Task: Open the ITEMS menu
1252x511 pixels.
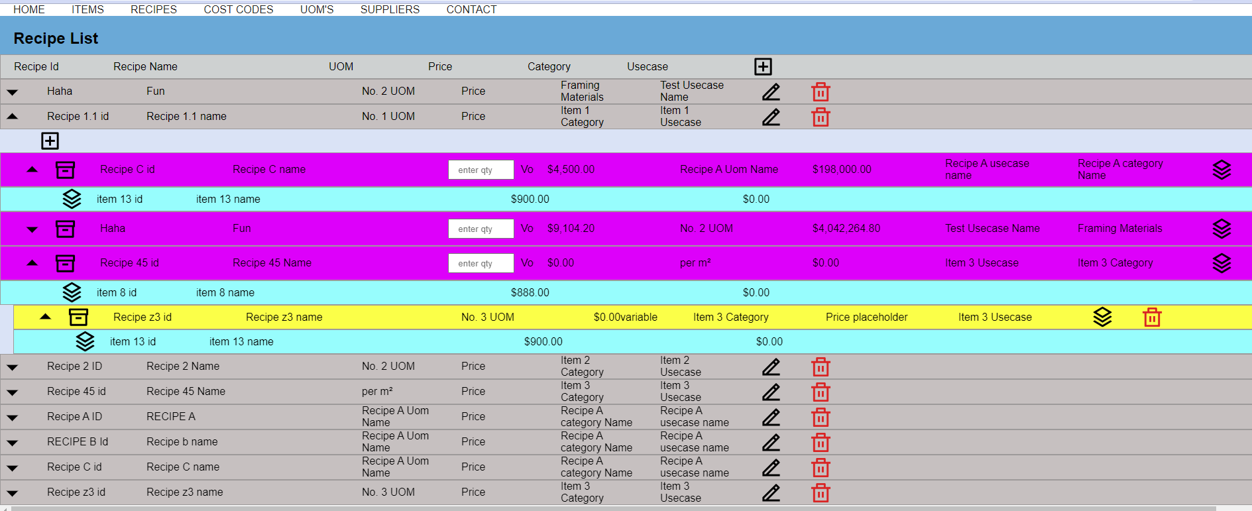Action: click(87, 9)
